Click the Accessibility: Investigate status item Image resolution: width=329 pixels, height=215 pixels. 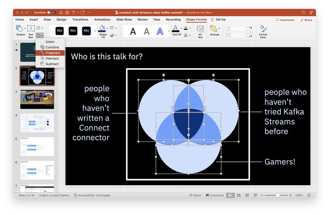(92, 195)
